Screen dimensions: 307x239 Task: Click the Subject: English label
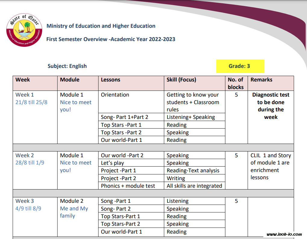tap(67, 66)
